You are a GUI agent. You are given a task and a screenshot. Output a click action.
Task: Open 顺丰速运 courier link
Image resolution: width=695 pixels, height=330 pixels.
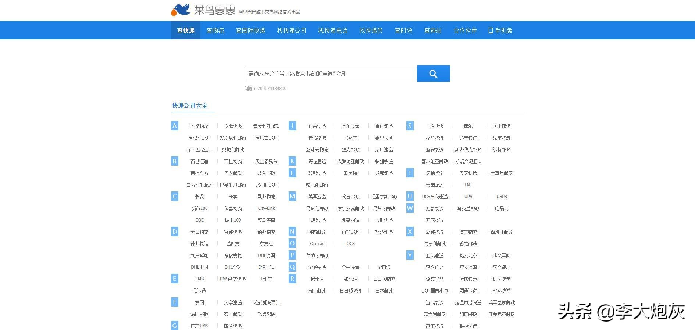502,126
